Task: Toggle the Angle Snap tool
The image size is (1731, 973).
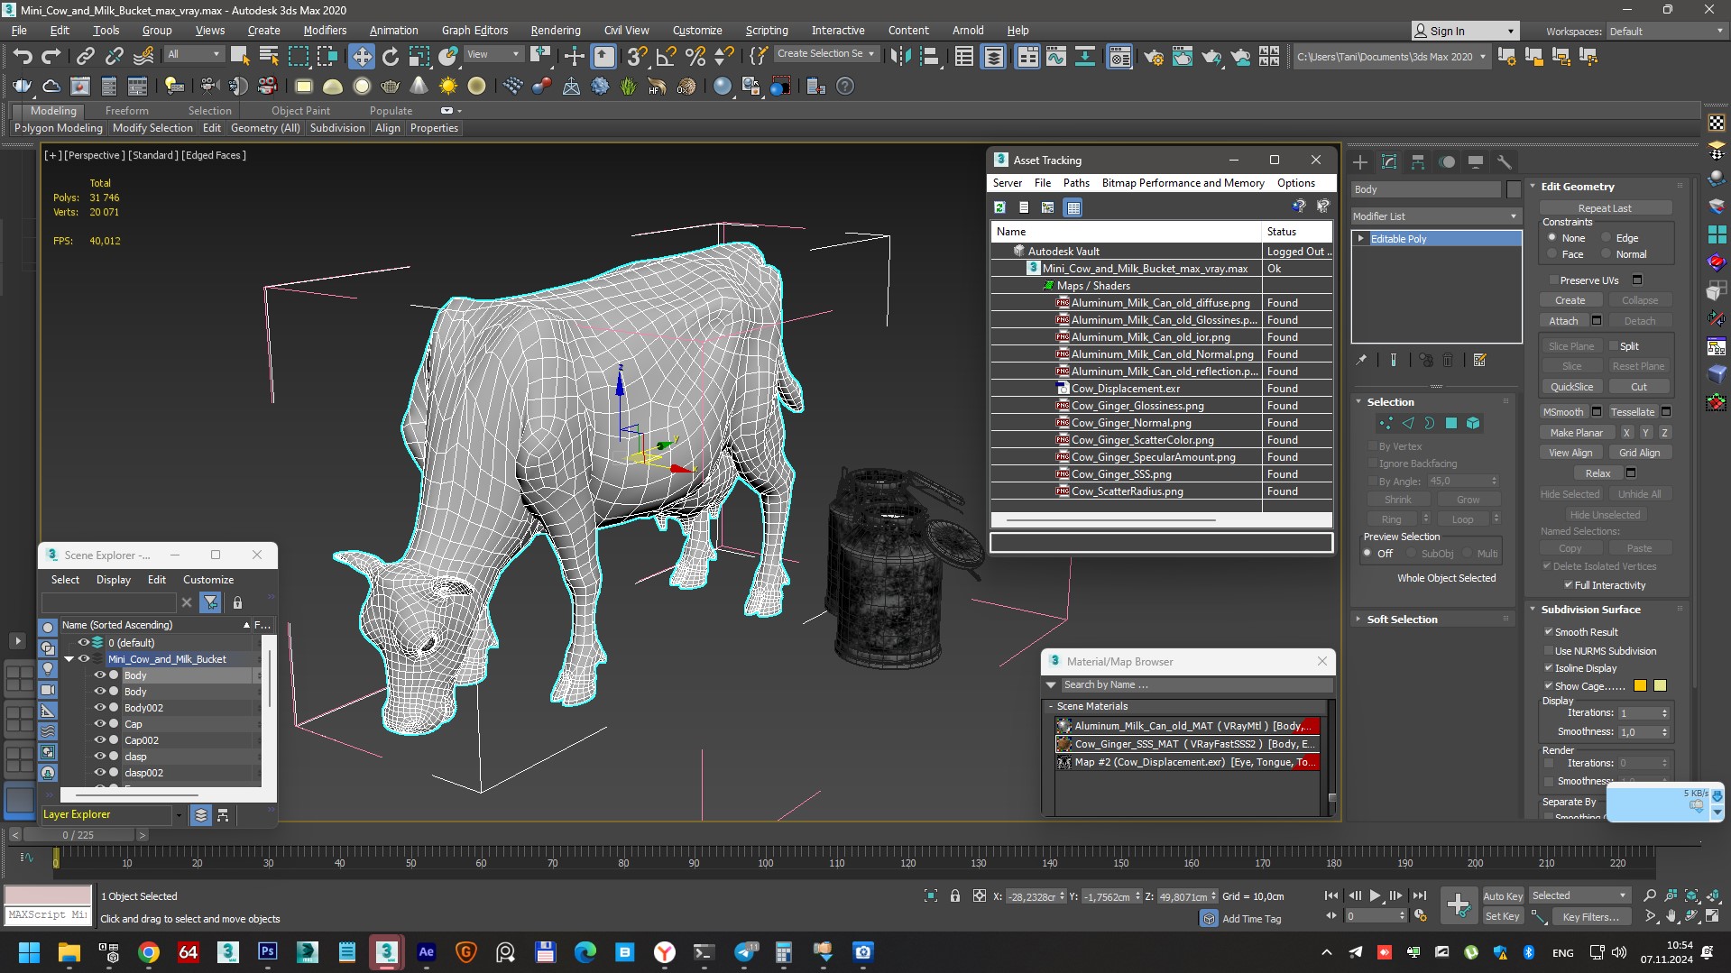Action: click(x=666, y=57)
